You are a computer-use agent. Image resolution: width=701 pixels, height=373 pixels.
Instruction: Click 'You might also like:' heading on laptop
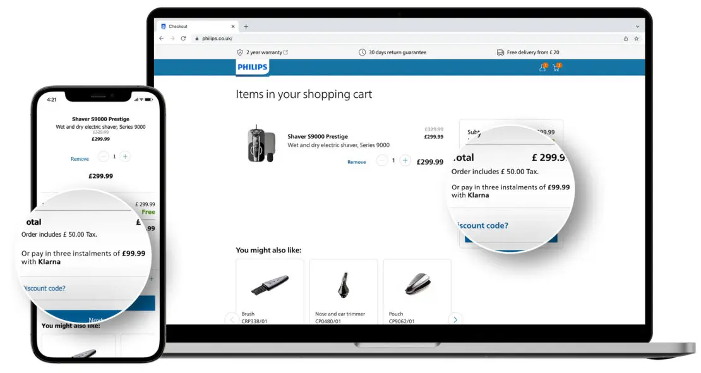pos(268,250)
